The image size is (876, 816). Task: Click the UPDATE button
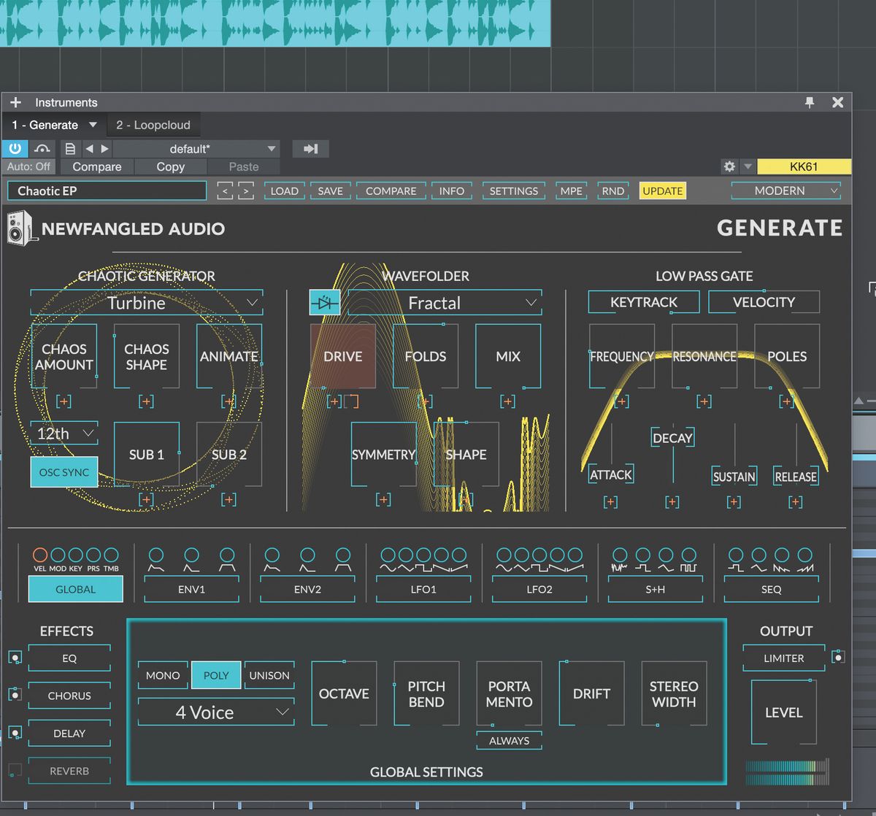(x=662, y=190)
